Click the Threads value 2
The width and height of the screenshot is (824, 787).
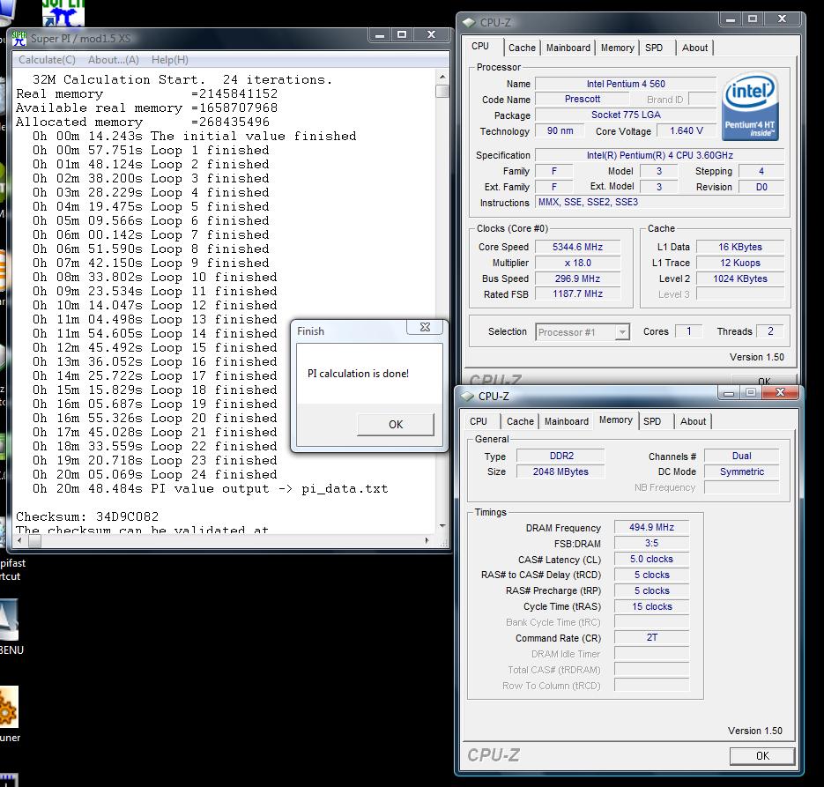[x=770, y=331]
